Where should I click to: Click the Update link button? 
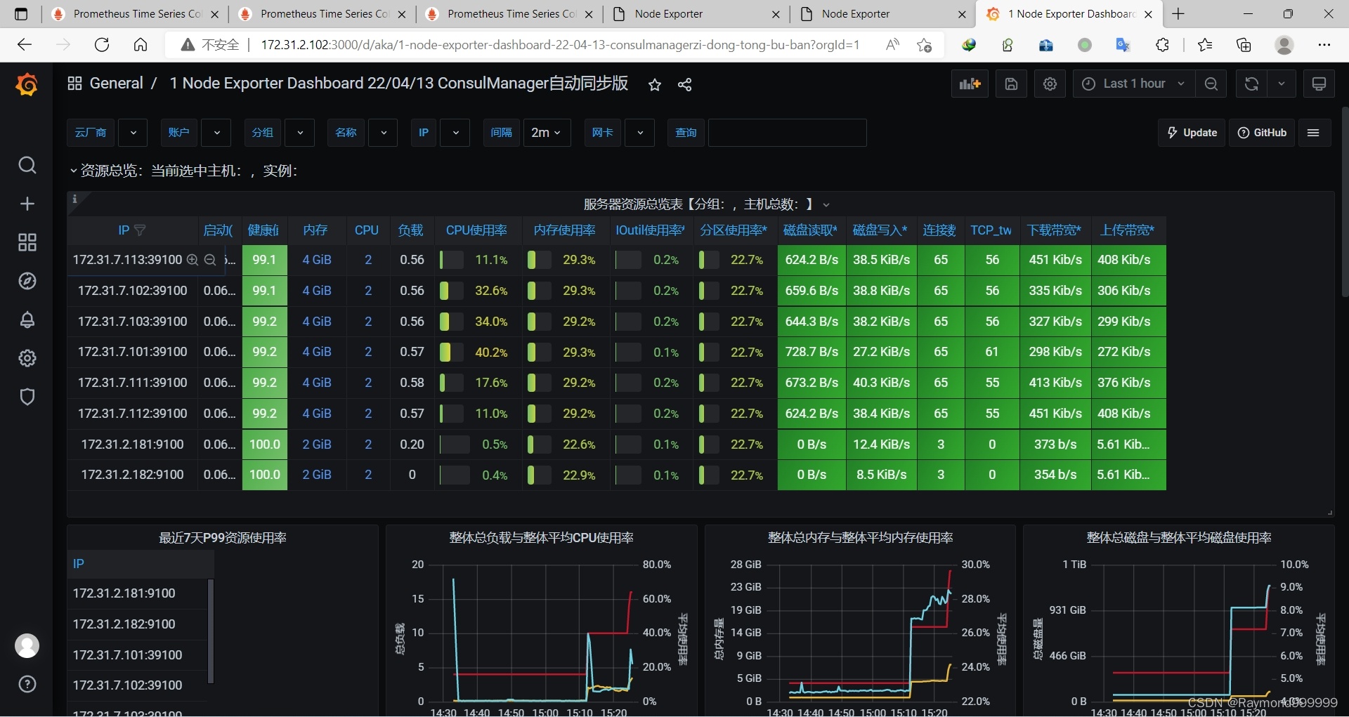(x=1192, y=133)
